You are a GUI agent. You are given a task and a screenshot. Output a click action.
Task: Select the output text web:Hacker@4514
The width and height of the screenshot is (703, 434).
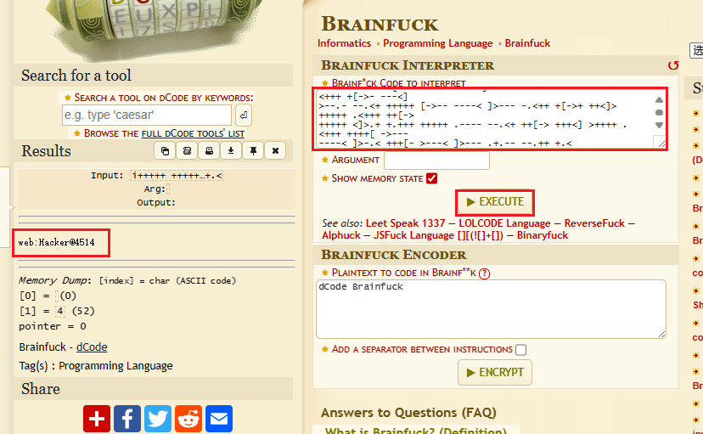pyautogui.click(x=57, y=243)
